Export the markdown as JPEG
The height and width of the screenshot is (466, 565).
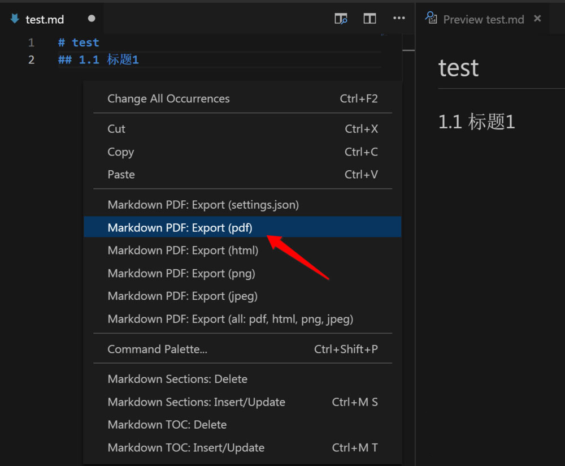coord(182,295)
